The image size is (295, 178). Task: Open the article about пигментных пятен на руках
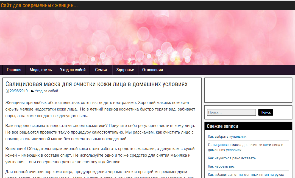tap(246, 175)
